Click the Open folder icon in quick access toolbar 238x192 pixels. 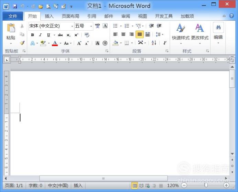point(41,7)
